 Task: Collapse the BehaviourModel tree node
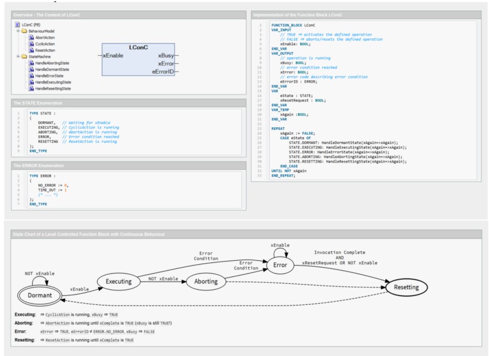pos(18,31)
